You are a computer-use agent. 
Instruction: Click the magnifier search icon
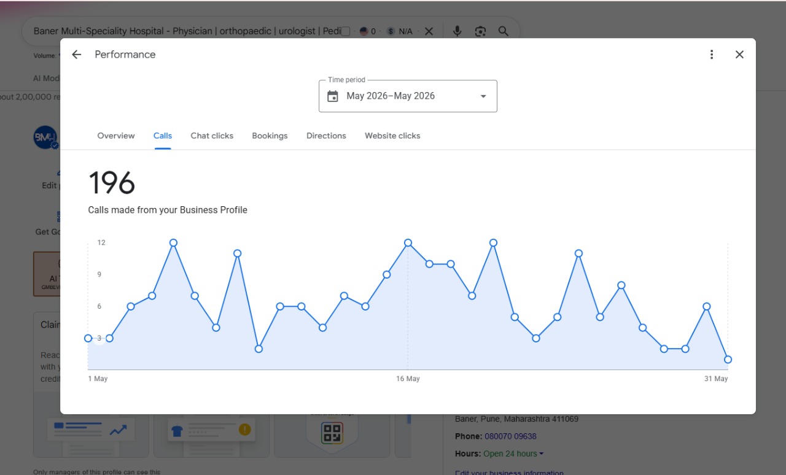[504, 31]
